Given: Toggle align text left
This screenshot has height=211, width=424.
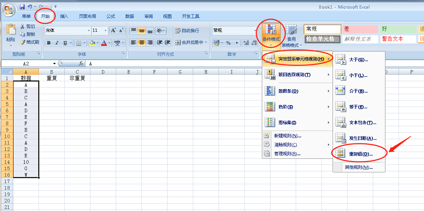Looking at the screenshot, I should click(134, 43).
